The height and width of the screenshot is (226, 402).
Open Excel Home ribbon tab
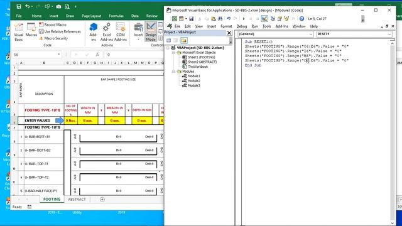[36, 16]
